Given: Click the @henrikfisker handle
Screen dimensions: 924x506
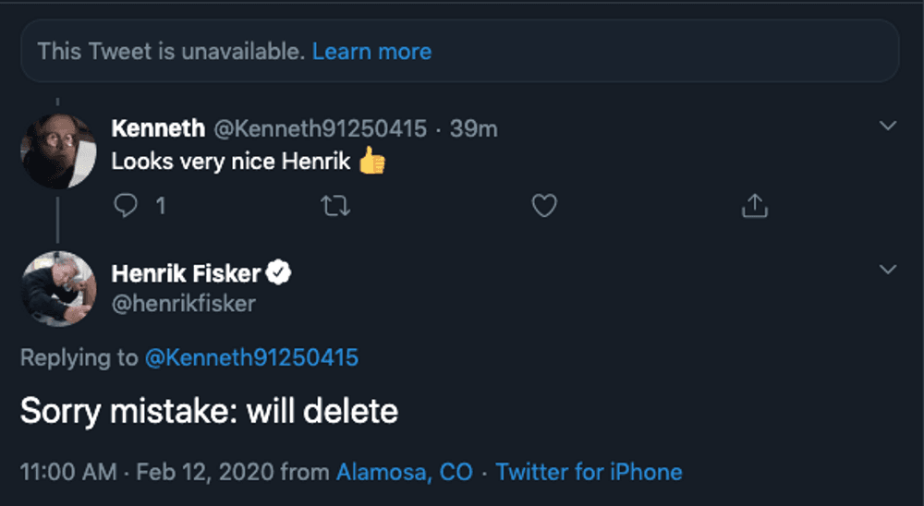Looking at the screenshot, I should click(x=183, y=303).
